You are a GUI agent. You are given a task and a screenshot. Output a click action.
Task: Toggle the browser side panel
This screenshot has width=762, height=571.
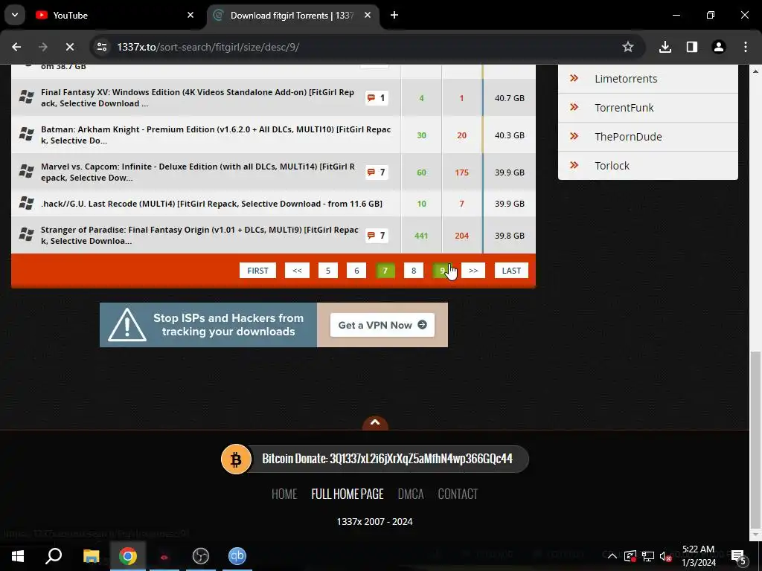coord(692,47)
